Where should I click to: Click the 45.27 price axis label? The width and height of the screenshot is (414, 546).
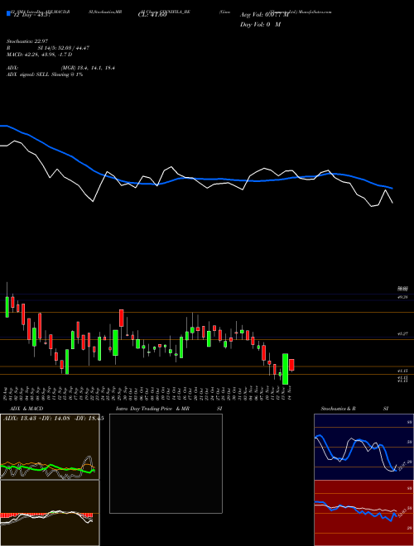(402, 333)
